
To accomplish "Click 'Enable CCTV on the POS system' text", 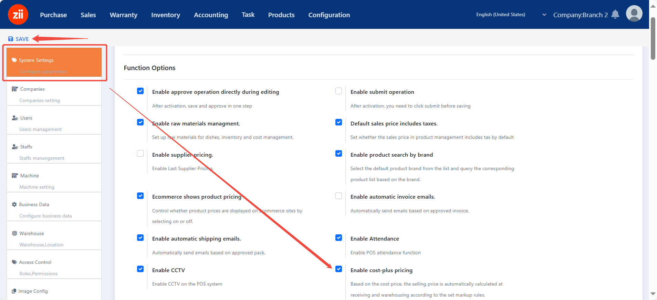I will click(x=187, y=284).
